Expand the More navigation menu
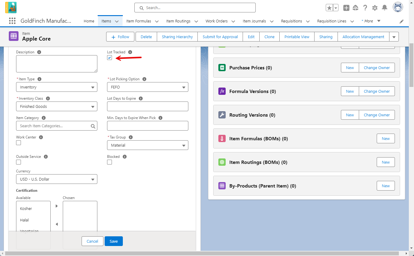Image resolution: width=414 pixels, height=256 pixels. pos(371,21)
